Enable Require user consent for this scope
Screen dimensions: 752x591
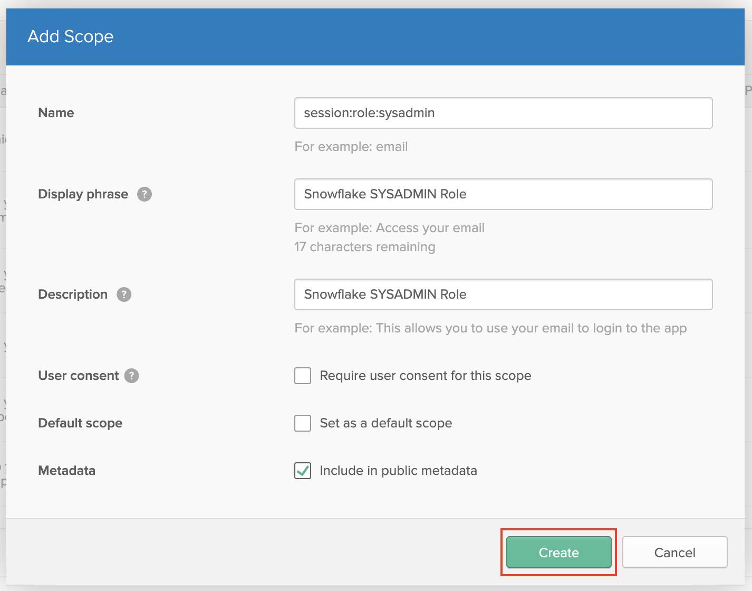pos(303,376)
